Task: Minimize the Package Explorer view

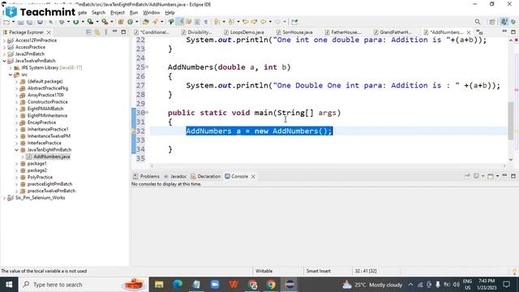Action: 114,32
